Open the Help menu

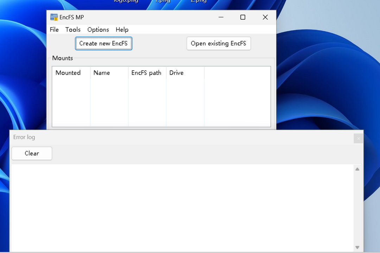[122, 30]
